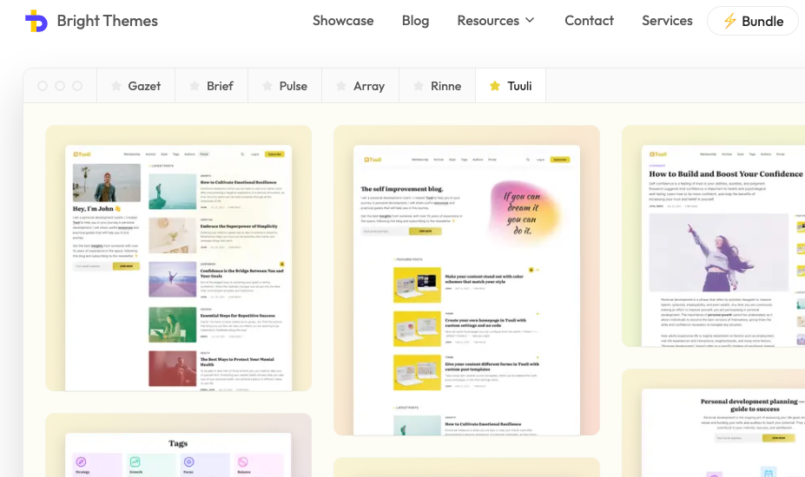Click the Focus tag icon in Tags preview
Viewport: 805px width, 477px height.
(x=189, y=461)
